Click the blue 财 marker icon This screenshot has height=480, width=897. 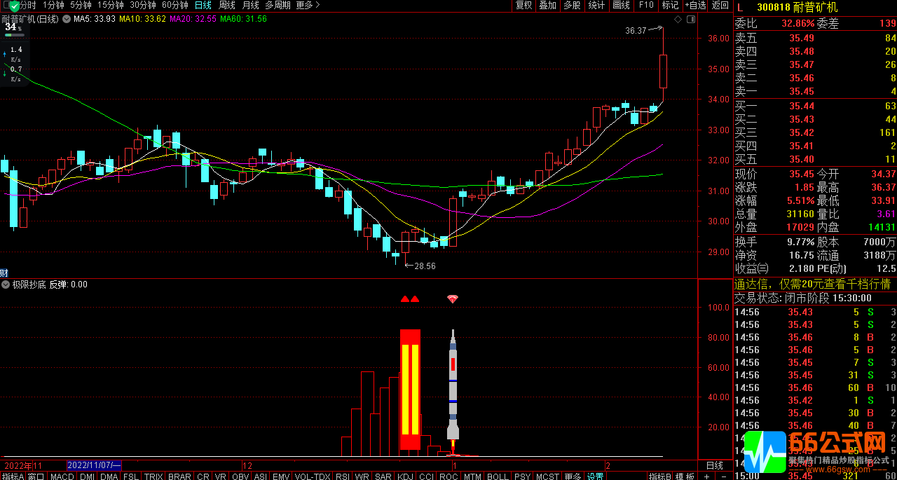tap(4, 273)
